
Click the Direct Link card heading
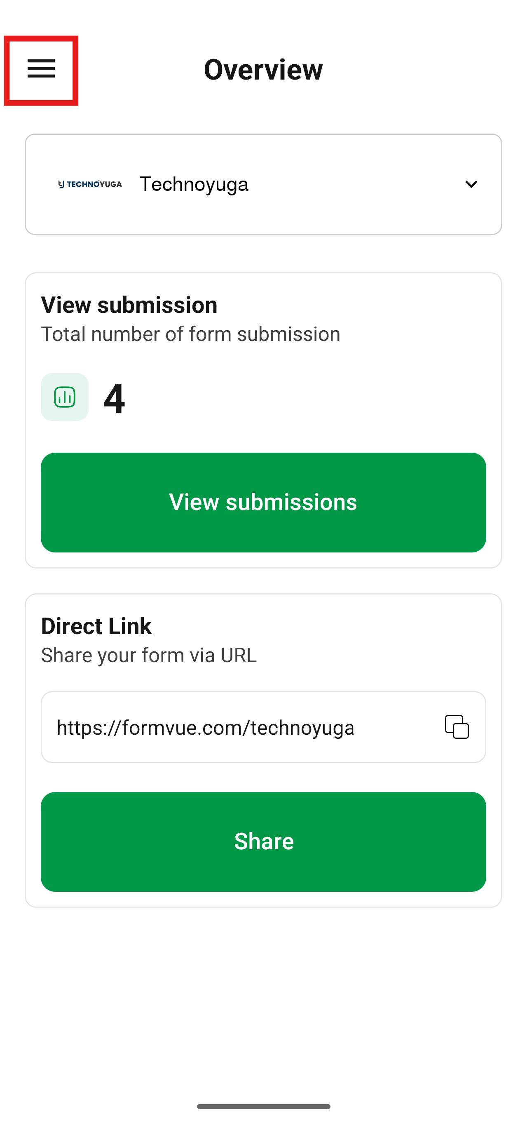pyautogui.click(x=96, y=626)
